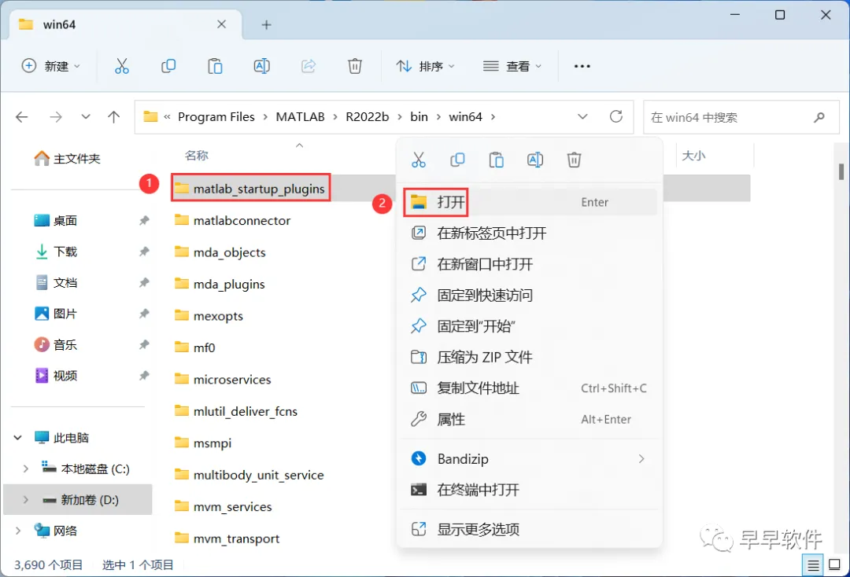Click the Delete icon in the context menu
This screenshot has height=577, width=850.
click(x=574, y=160)
